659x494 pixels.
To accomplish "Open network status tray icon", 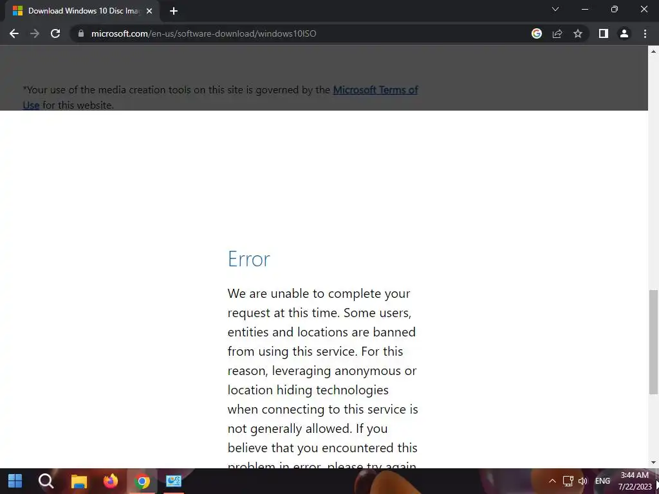I will tap(568, 481).
